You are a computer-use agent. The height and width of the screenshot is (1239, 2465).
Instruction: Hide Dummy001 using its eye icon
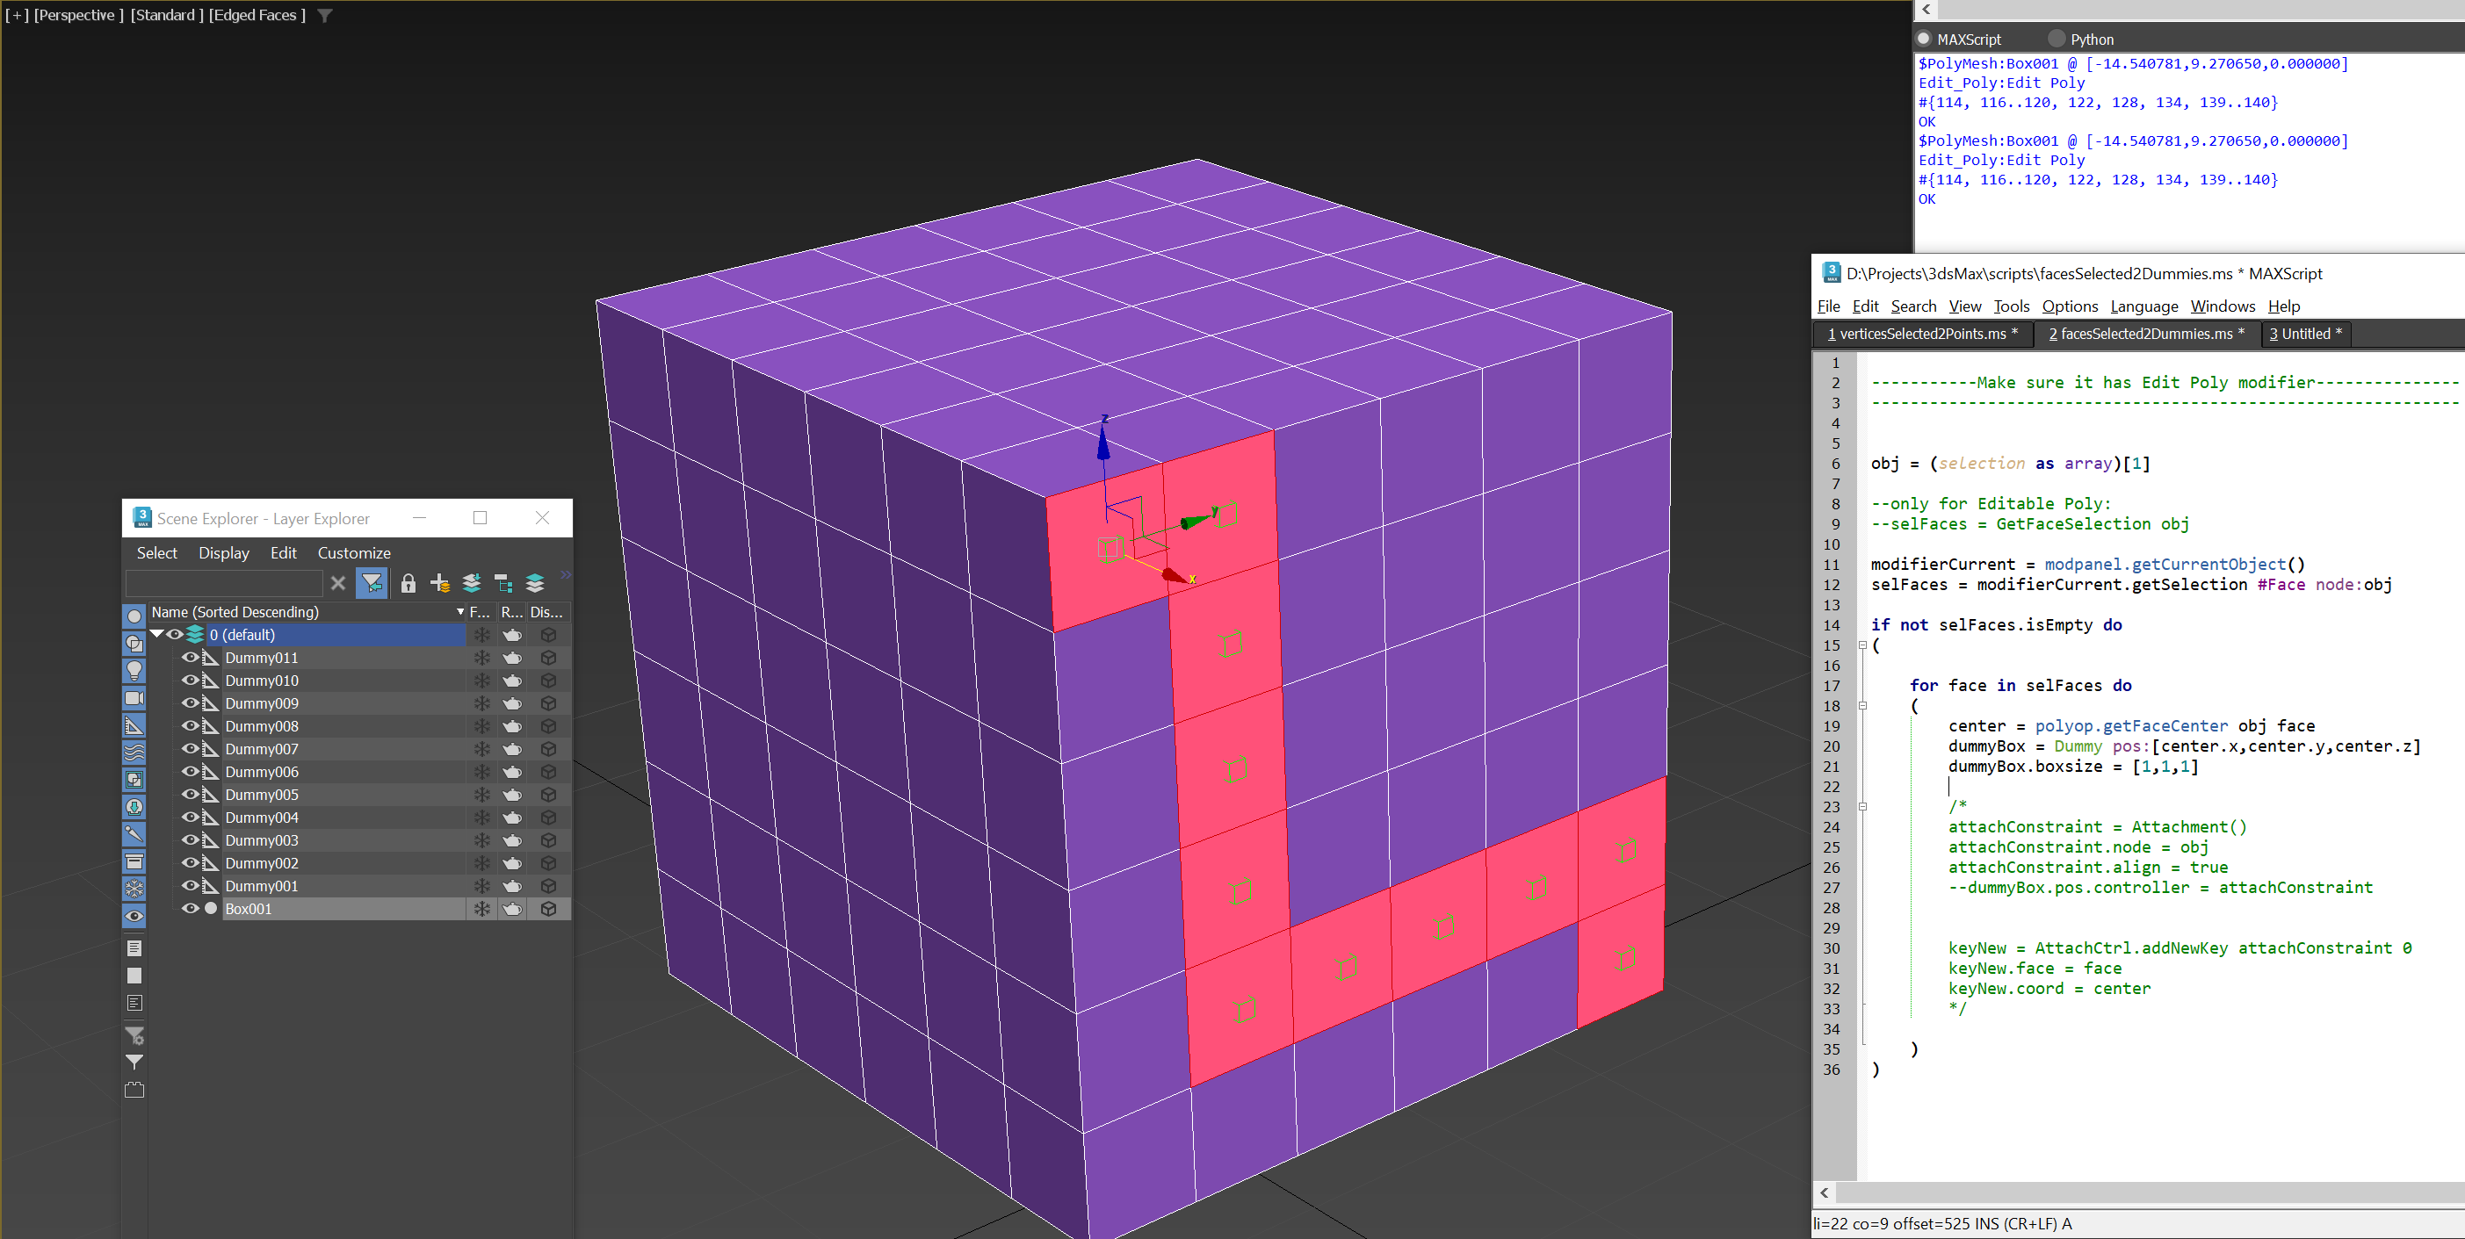click(x=190, y=886)
